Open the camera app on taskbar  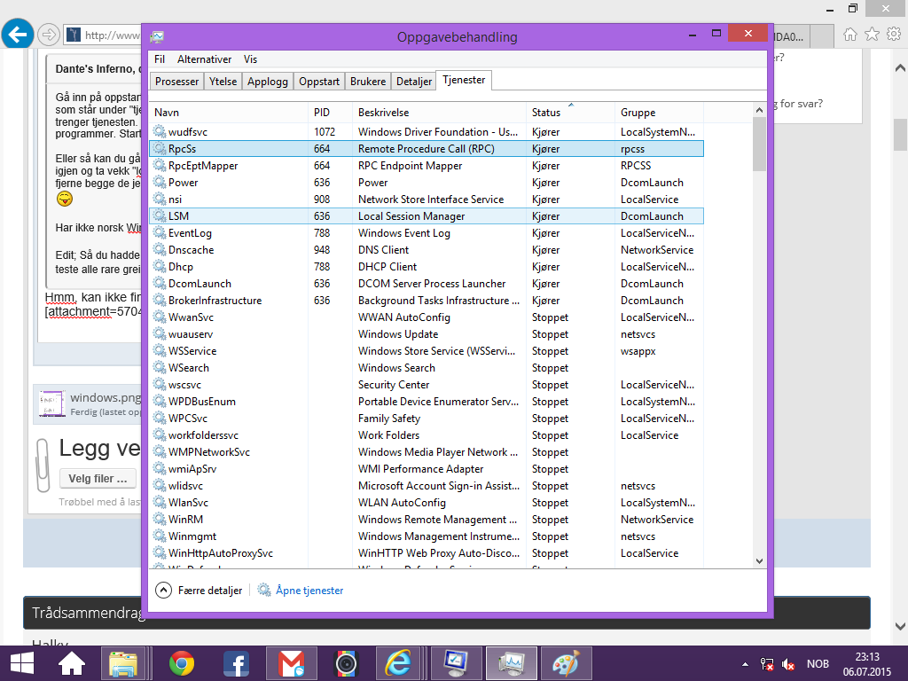347,663
